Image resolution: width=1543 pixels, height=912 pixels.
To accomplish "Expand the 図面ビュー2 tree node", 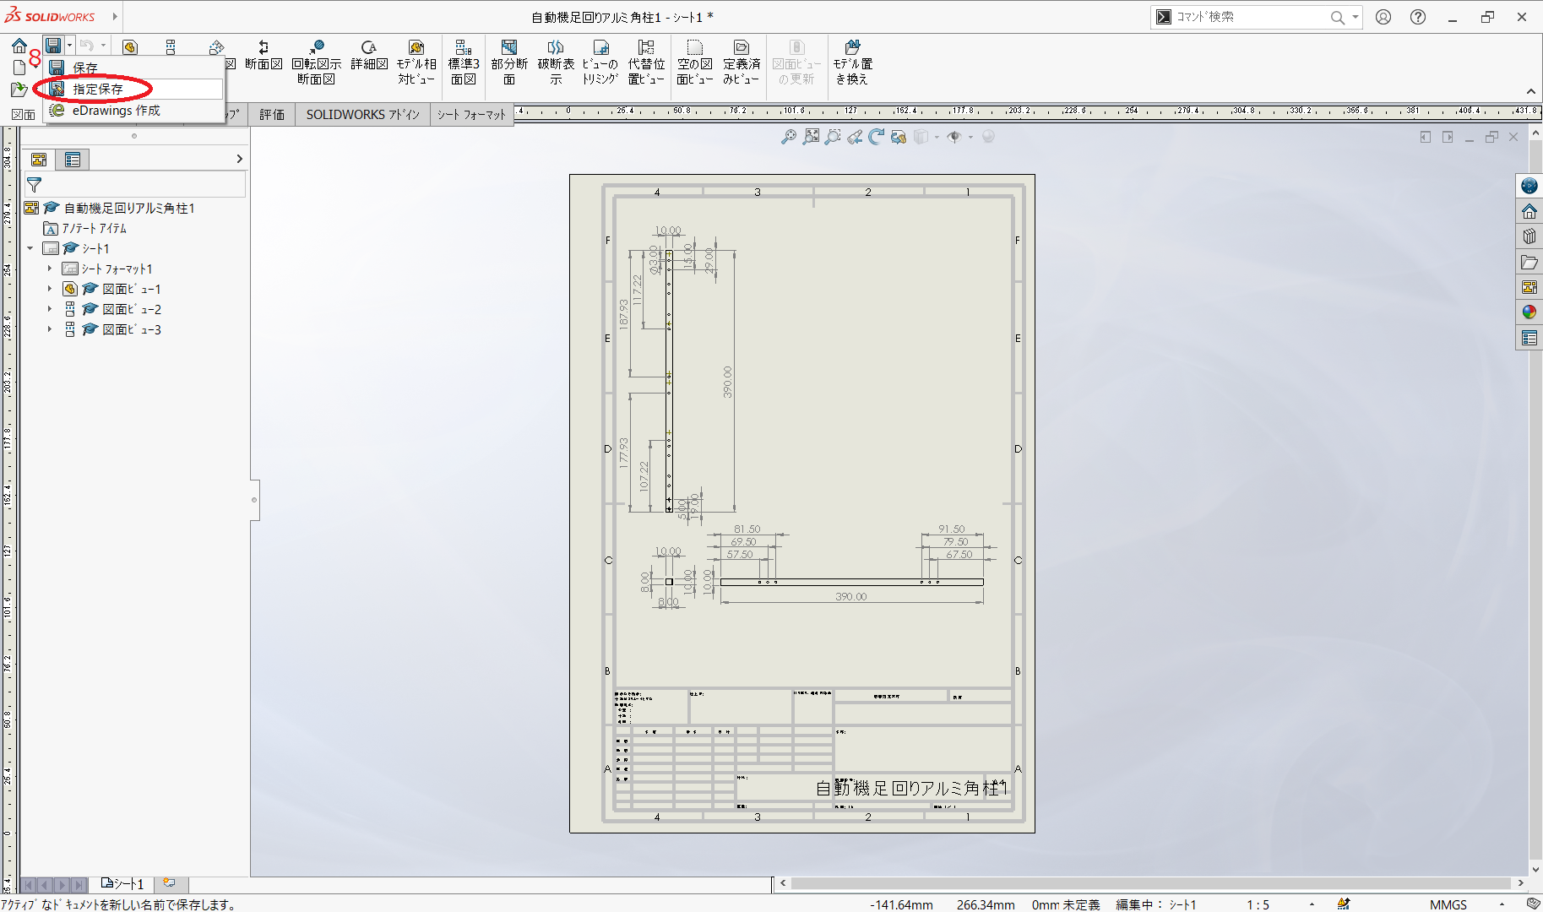I will pyautogui.click(x=50, y=309).
